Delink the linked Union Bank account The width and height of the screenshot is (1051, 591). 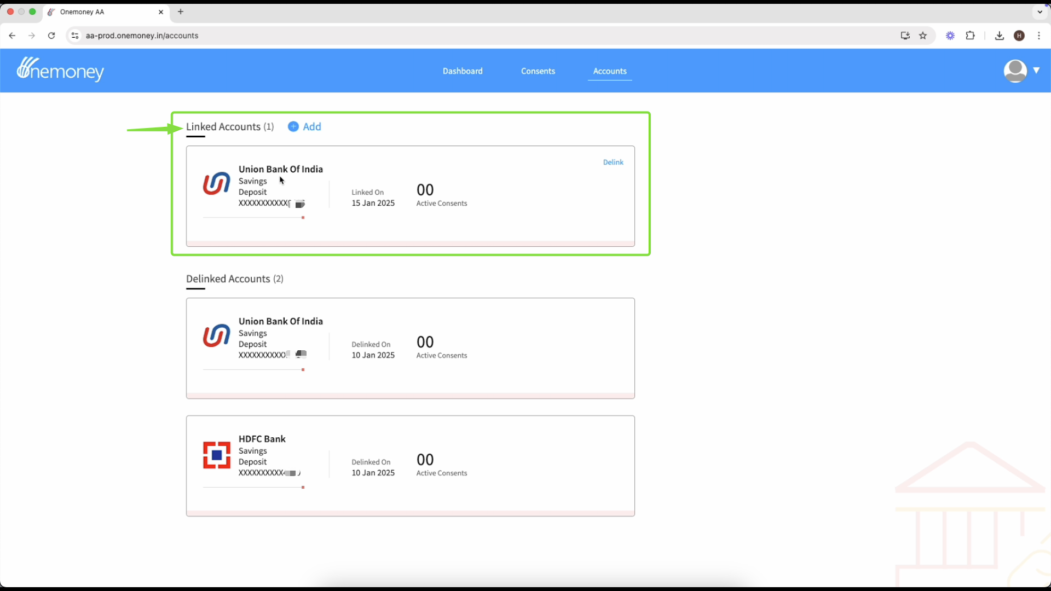click(613, 162)
